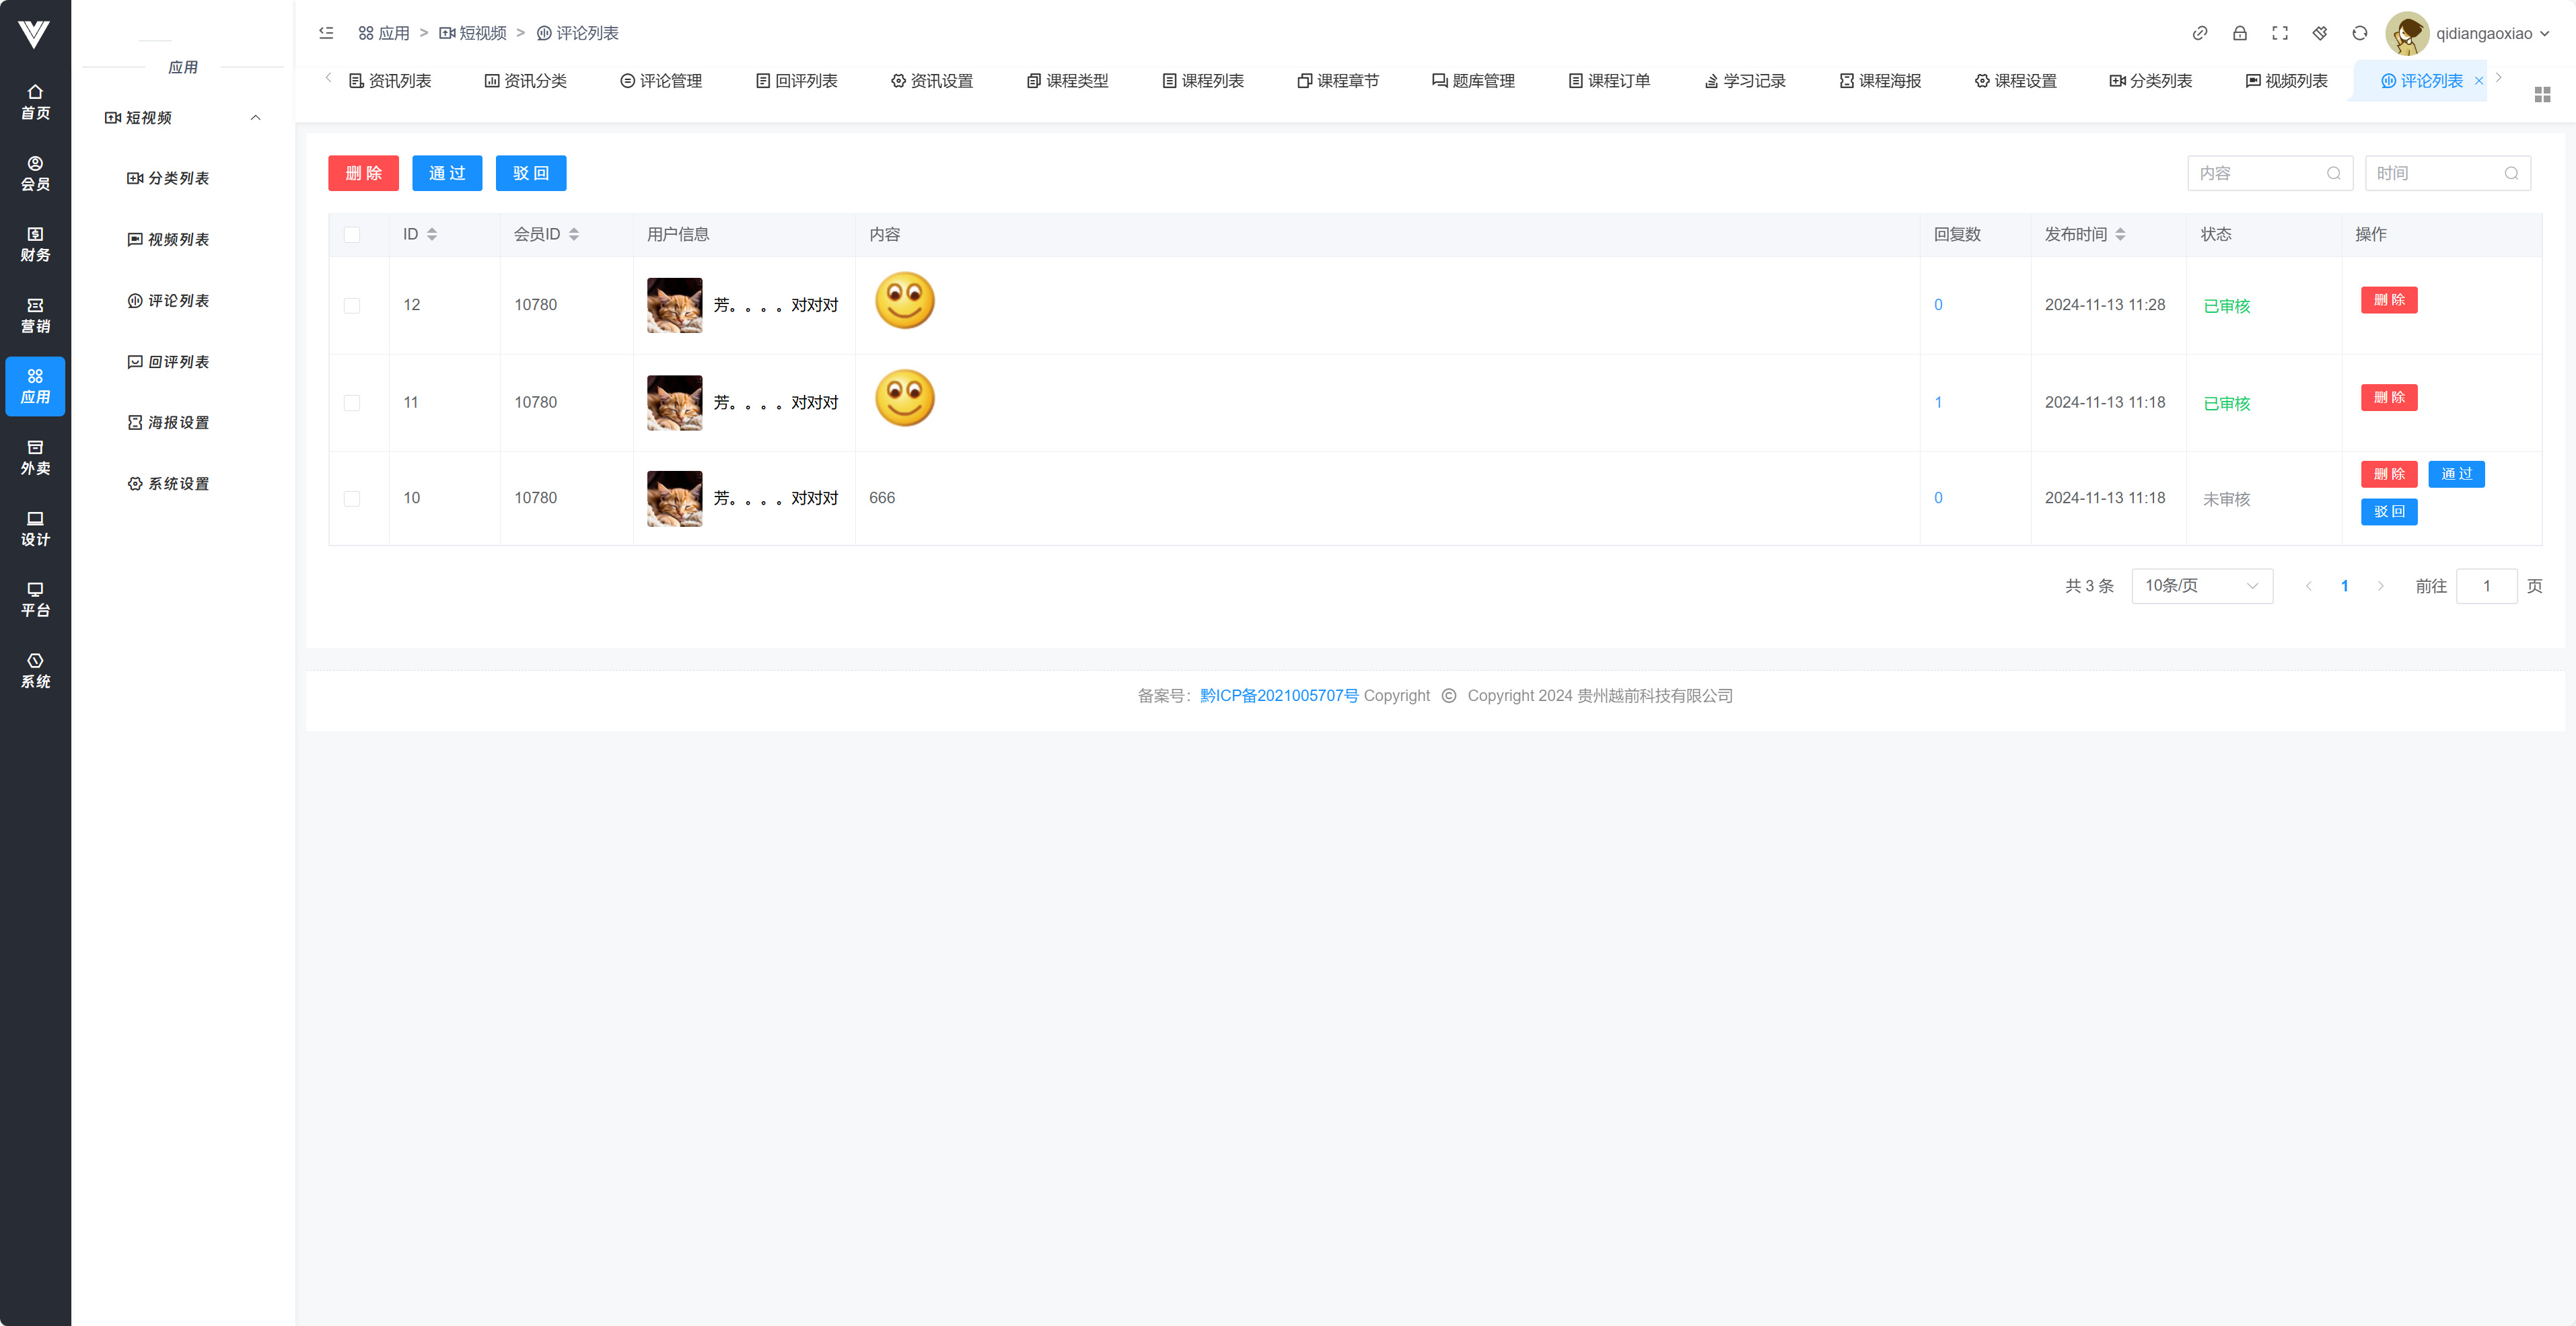Click the sidebar collapse icon in header
The image size is (2576, 1326).
(326, 33)
